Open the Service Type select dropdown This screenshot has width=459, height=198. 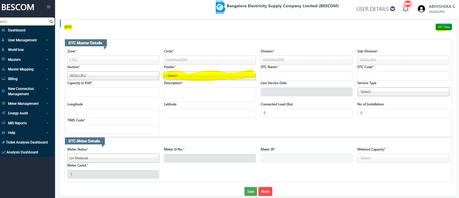point(403,92)
